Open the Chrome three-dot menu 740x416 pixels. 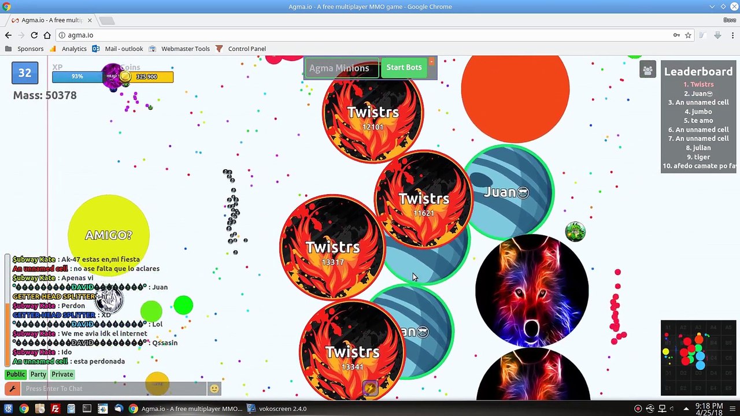(x=732, y=35)
